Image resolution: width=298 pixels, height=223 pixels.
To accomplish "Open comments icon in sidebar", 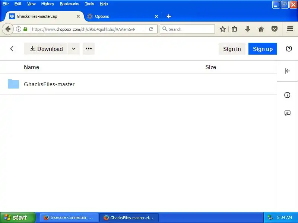I will pyautogui.click(x=287, y=113).
